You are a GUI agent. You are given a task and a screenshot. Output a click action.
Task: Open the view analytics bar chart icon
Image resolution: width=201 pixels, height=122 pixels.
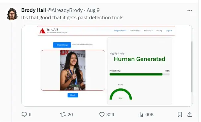141,114
